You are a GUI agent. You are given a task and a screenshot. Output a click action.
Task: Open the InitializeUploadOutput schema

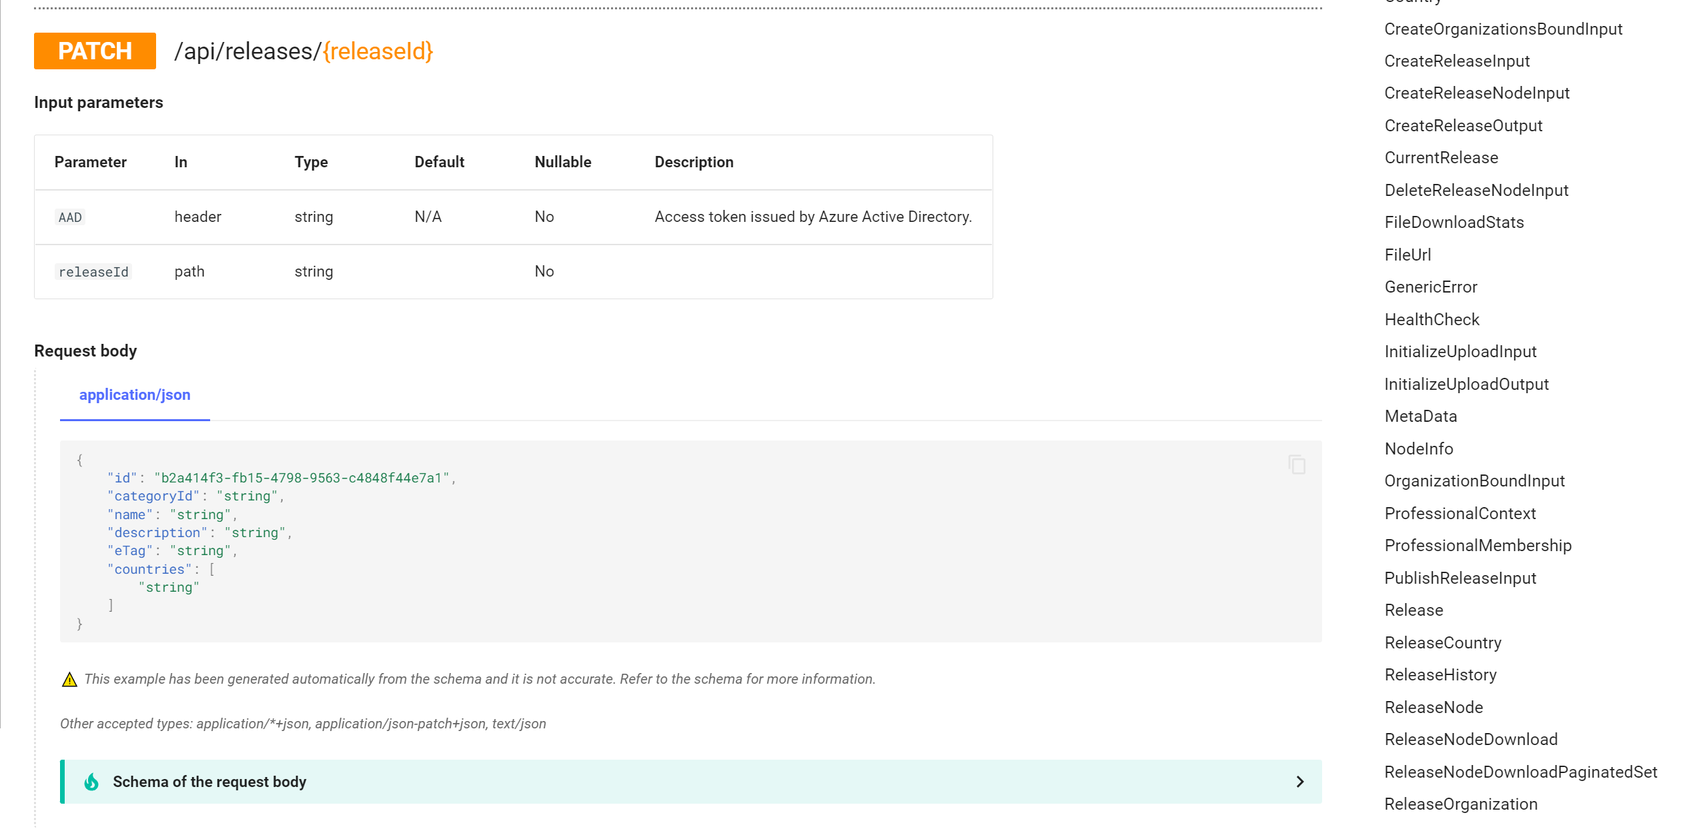click(1466, 384)
